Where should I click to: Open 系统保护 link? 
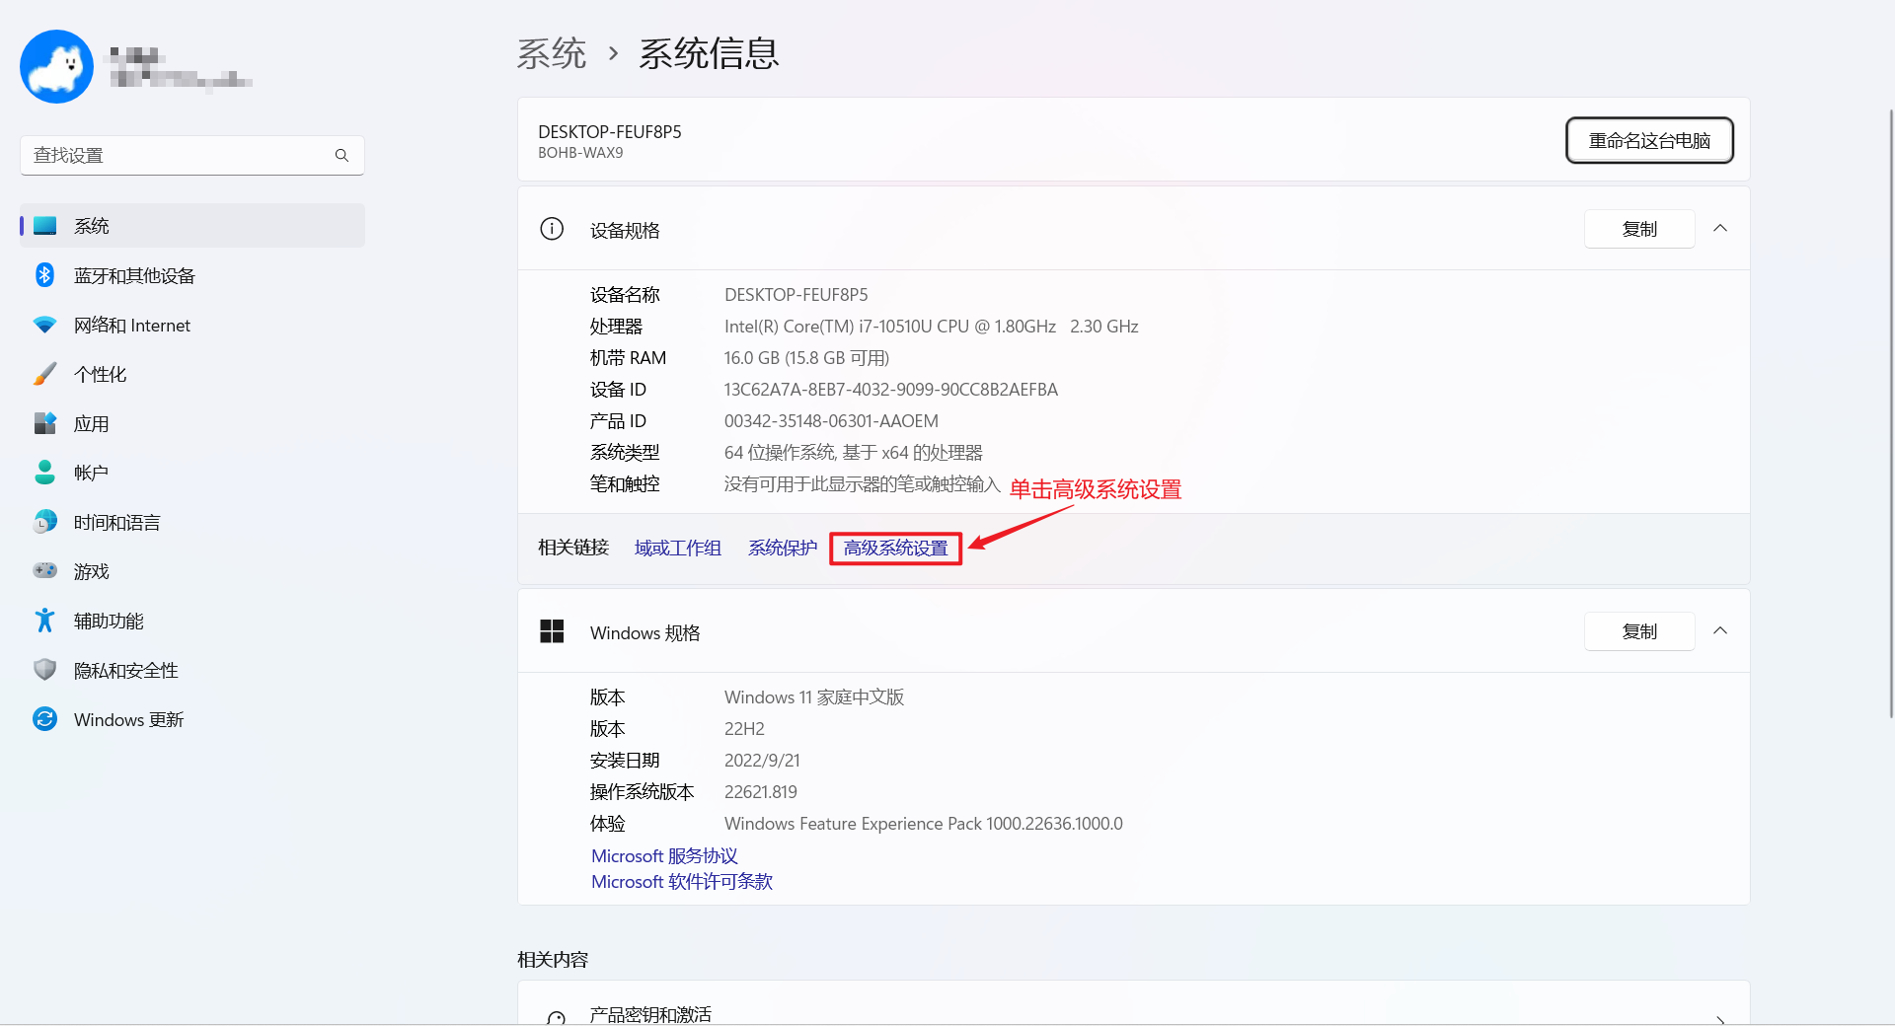point(783,548)
